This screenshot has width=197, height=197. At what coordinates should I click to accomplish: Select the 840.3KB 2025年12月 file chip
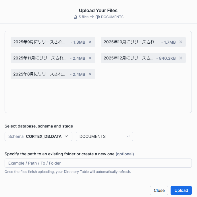(129, 58)
